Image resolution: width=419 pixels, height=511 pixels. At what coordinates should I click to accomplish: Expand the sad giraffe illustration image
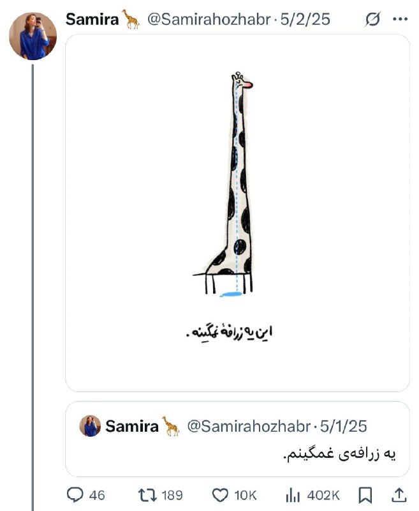[x=237, y=213]
